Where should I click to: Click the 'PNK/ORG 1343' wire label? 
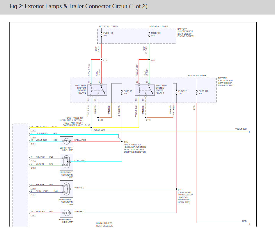[x=45, y=212]
